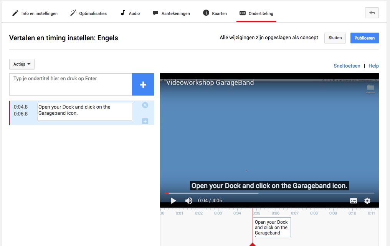
Task: Click the 0:10 mark on the timeline ruler
Action: (352, 213)
